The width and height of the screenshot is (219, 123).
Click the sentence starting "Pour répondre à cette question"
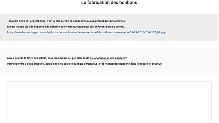(x=85, y=64)
